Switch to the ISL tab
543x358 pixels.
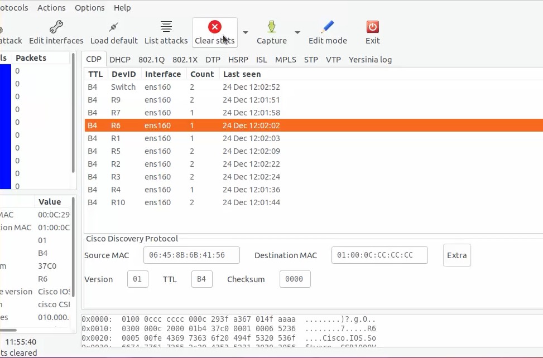click(262, 60)
